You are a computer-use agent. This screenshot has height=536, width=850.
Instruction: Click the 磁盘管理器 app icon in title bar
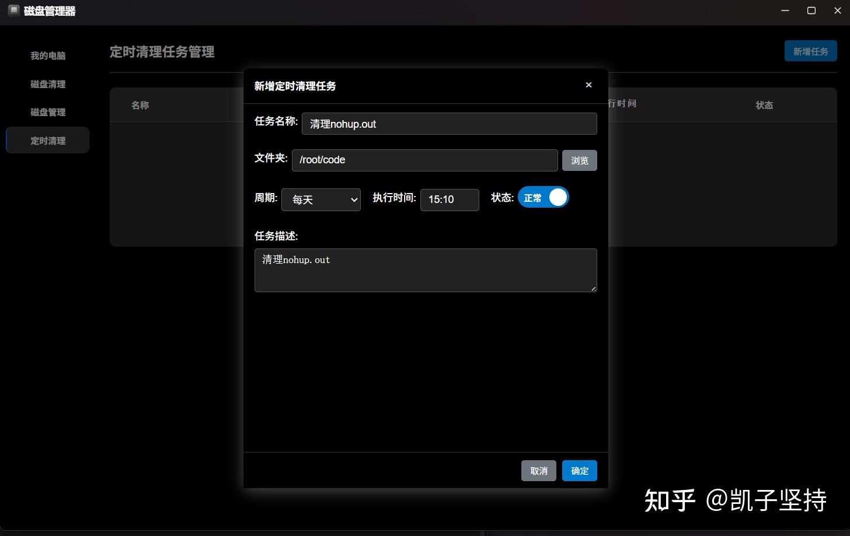pos(13,10)
